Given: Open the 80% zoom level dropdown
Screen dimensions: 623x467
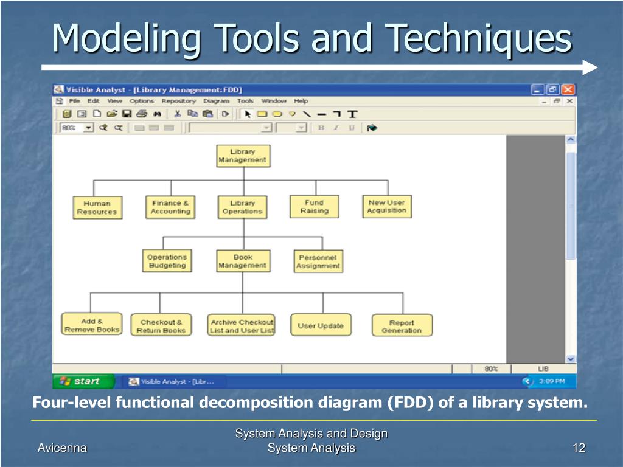Looking at the screenshot, I should (88, 128).
